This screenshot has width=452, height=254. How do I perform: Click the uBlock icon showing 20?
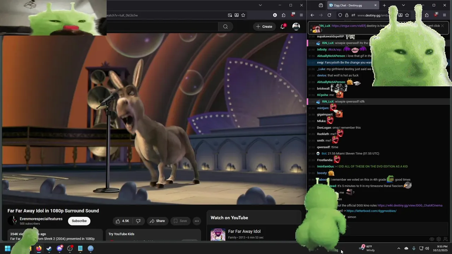tap(292, 15)
